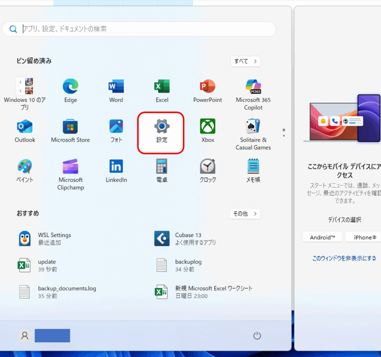Image resolution: width=381 pixels, height=357 pixels.
Task: Expand その他 recommended items
Action: point(245,214)
